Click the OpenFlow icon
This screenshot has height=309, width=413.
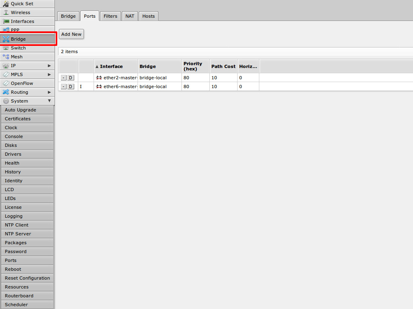point(6,83)
